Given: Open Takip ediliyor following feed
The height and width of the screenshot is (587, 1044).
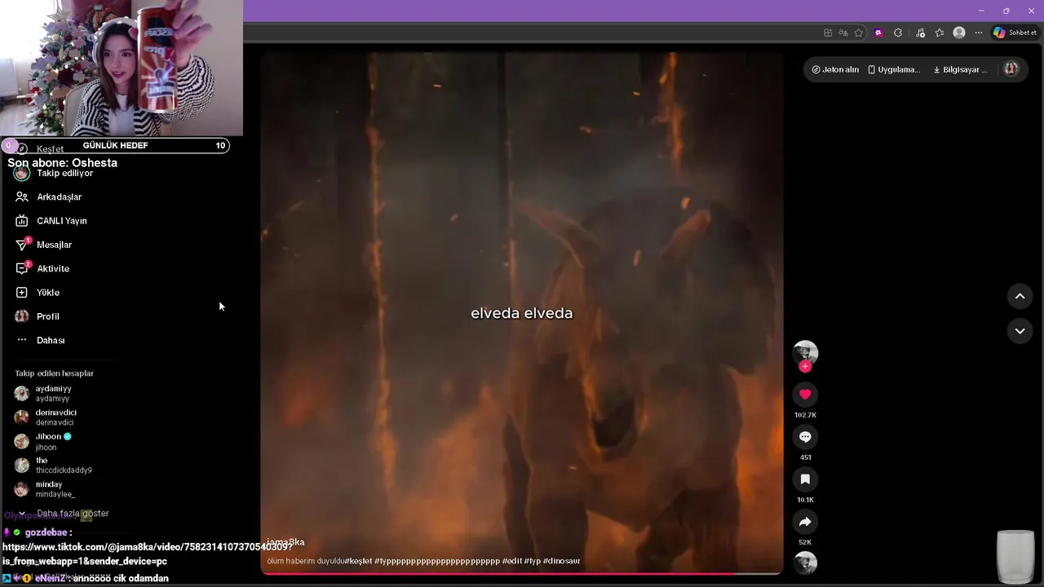Looking at the screenshot, I should tap(64, 173).
